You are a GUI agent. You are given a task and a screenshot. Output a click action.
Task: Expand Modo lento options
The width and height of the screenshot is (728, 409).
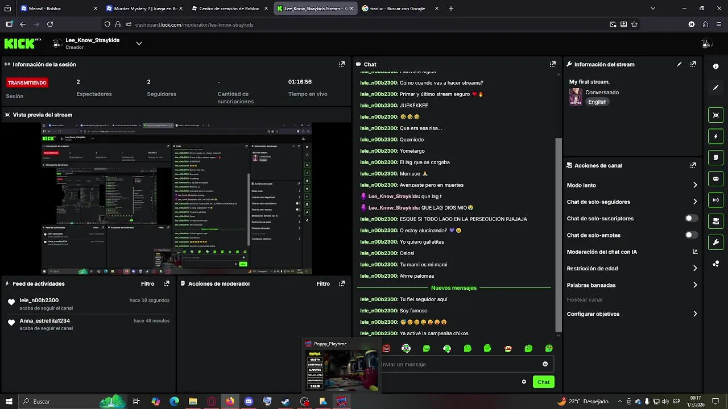pyautogui.click(x=695, y=185)
